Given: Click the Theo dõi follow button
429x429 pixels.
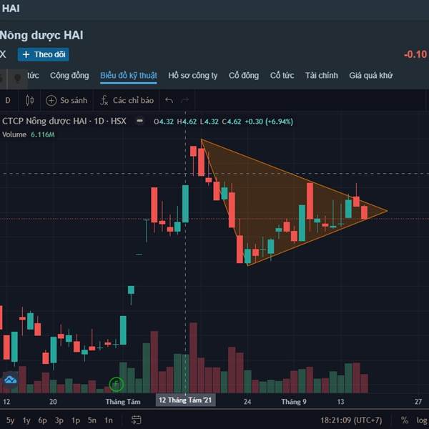Looking at the screenshot, I should click(43, 54).
